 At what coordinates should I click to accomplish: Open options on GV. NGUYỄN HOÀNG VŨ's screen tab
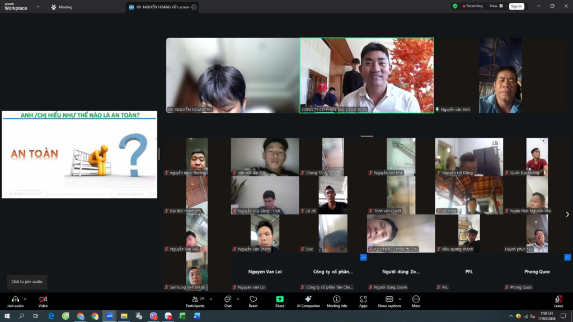coord(194,7)
